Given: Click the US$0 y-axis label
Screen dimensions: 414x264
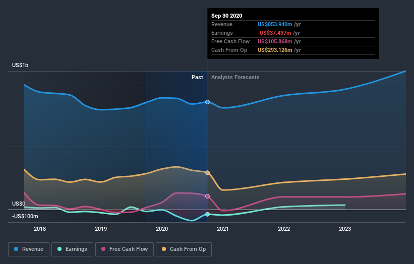Looking at the screenshot, I should 19,204.
